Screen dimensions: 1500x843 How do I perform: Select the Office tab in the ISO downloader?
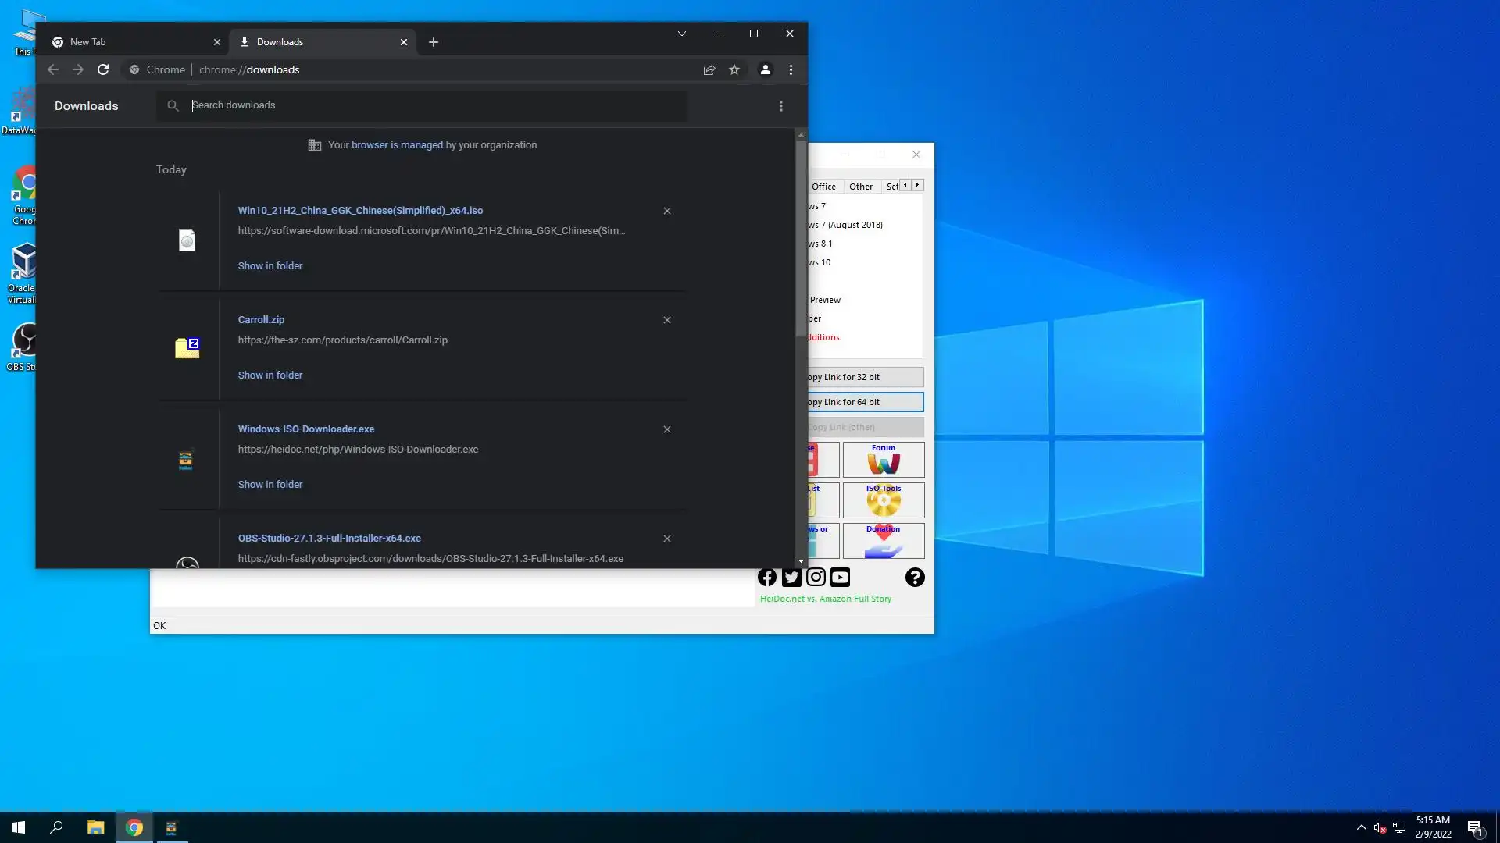tap(823, 187)
